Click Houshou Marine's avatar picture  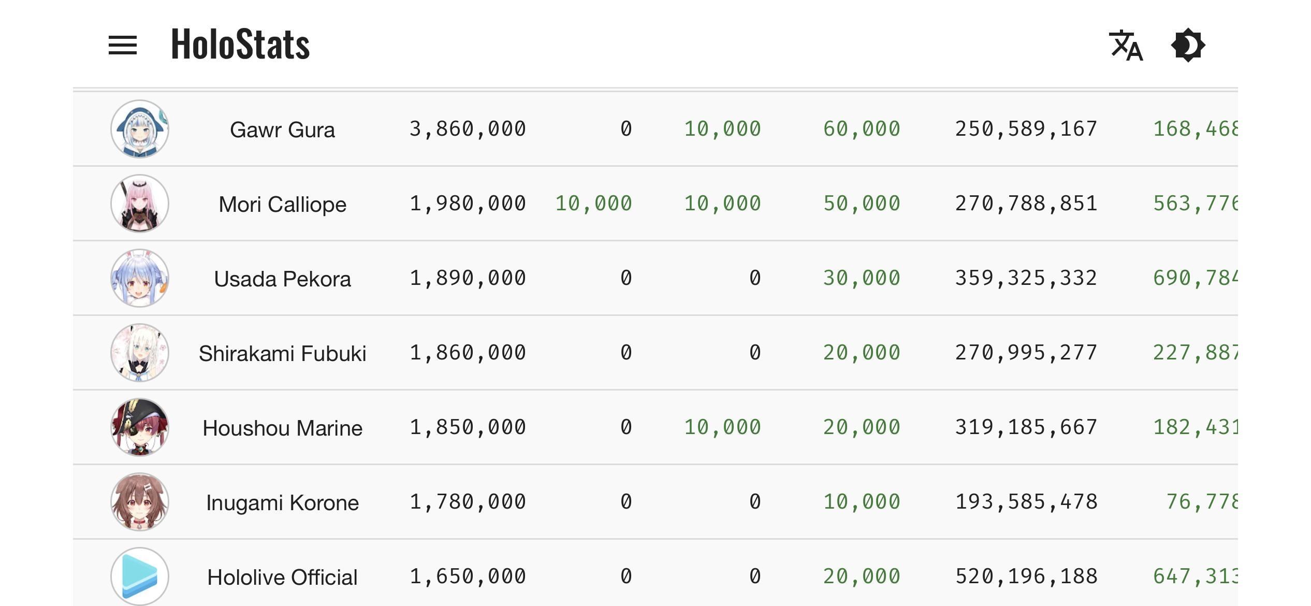[x=140, y=427]
